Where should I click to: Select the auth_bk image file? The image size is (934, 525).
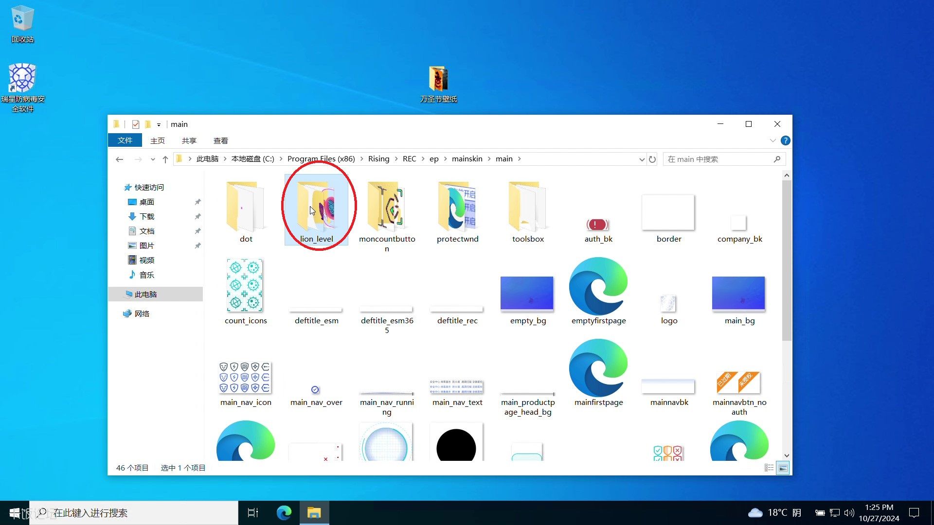point(598,229)
